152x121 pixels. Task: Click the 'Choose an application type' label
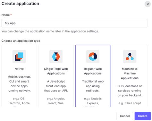point(21,41)
